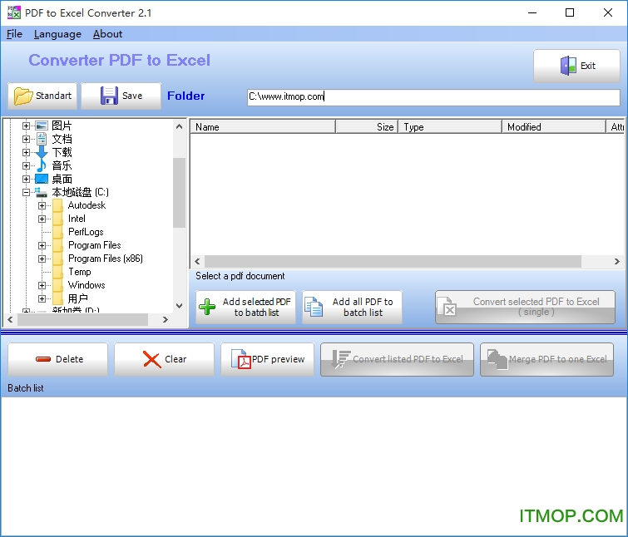This screenshot has height=537, width=628.
Task: Sort file list by Type column
Action: (450, 127)
